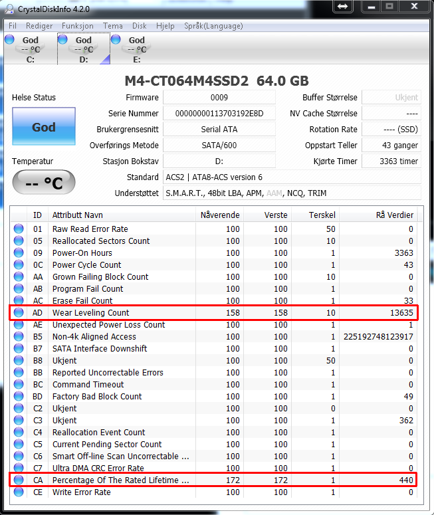The height and width of the screenshot is (515, 434).
Task: Select drive D: disk tab
Action: (x=84, y=49)
